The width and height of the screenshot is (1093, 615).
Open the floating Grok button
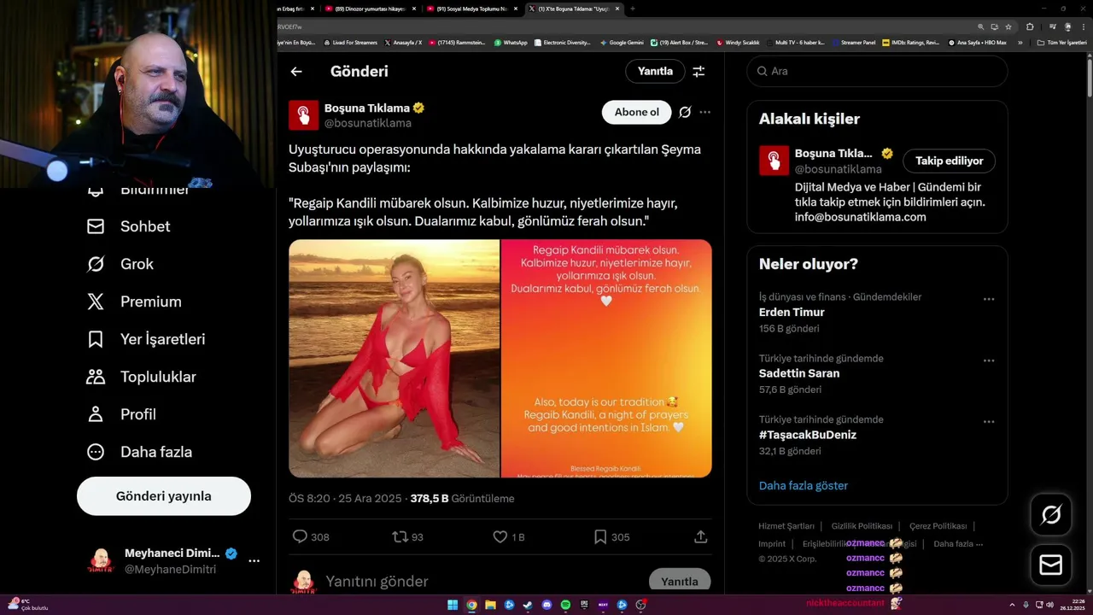pos(1051,514)
